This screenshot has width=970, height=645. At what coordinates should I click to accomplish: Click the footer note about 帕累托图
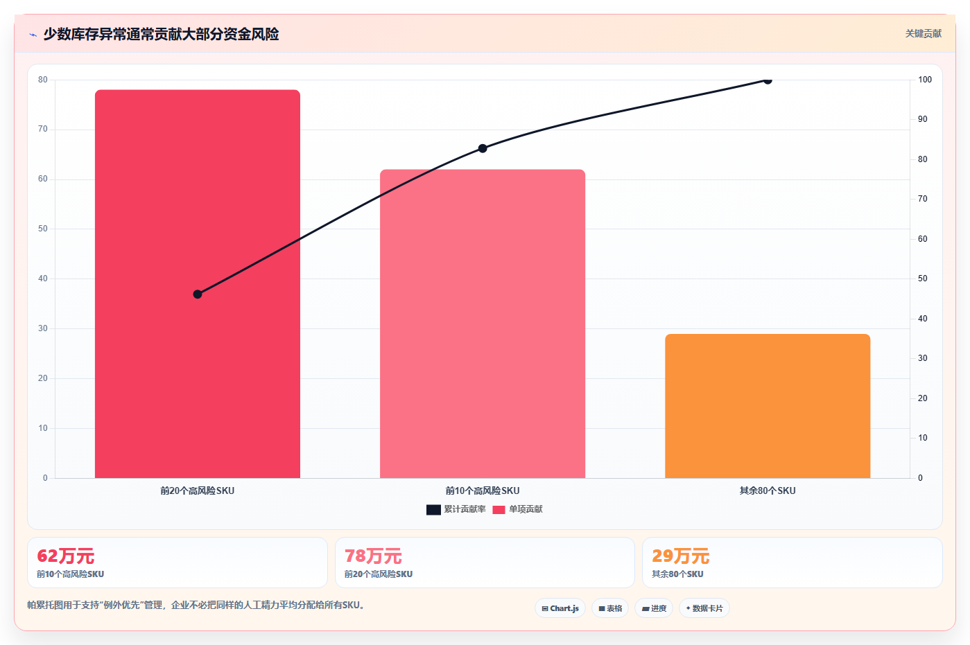click(x=196, y=605)
